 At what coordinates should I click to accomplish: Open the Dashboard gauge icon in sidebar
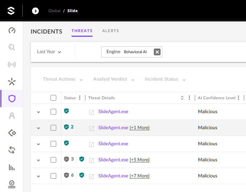tap(12, 30)
